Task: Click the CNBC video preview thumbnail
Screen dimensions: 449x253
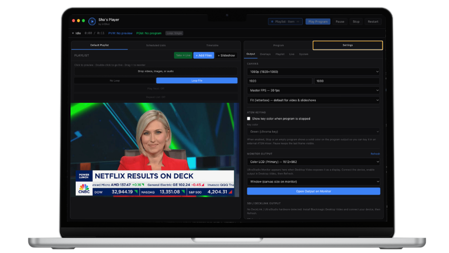Action: coord(155,150)
